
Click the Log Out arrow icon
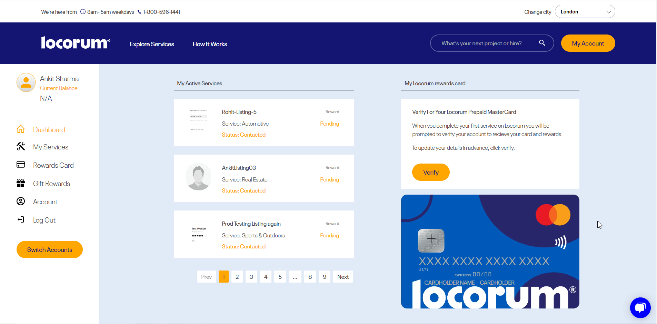(21, 220)
